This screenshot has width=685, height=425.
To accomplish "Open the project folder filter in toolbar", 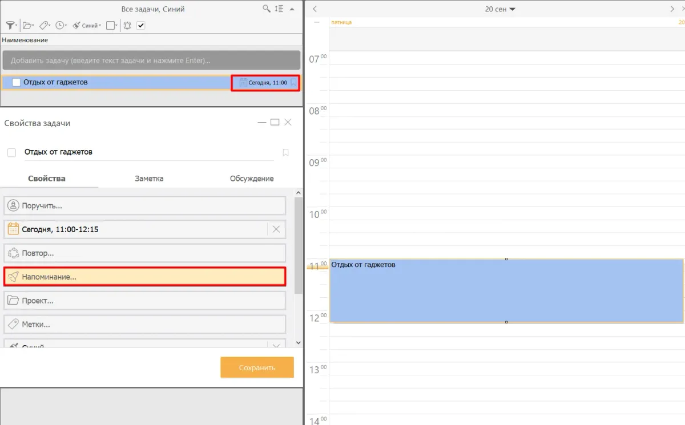I will click(27, 25).
